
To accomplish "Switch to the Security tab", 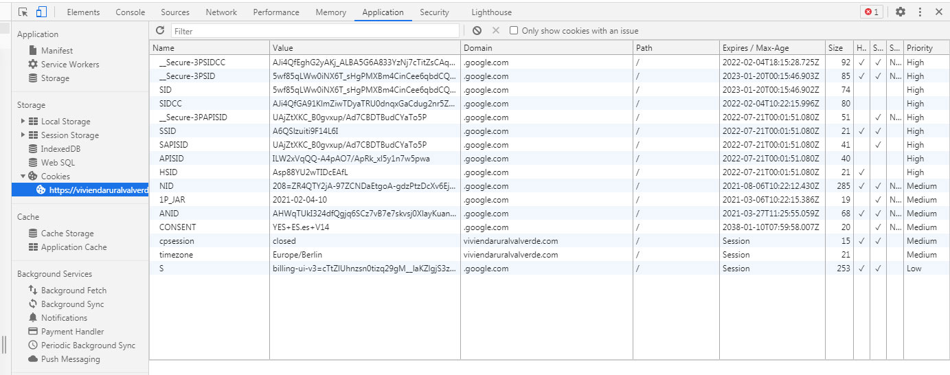I will click(434, 12).
